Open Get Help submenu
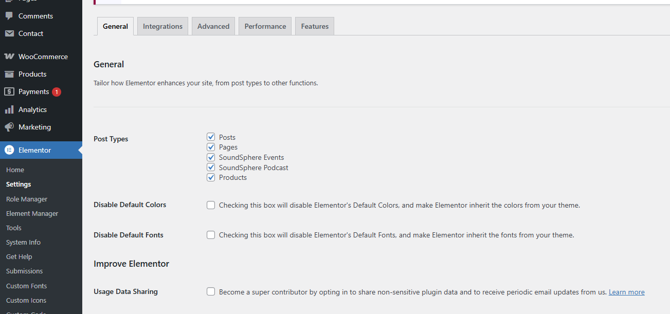The height and width of the screenshot is (314, 670). 19,256
